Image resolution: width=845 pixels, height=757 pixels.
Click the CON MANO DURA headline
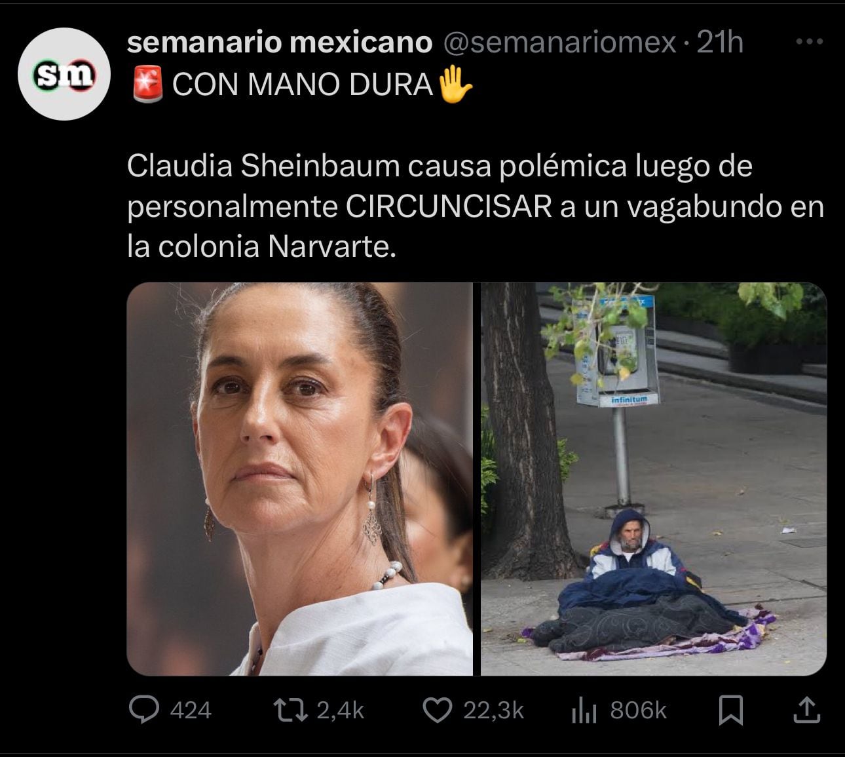pos(303,85)
